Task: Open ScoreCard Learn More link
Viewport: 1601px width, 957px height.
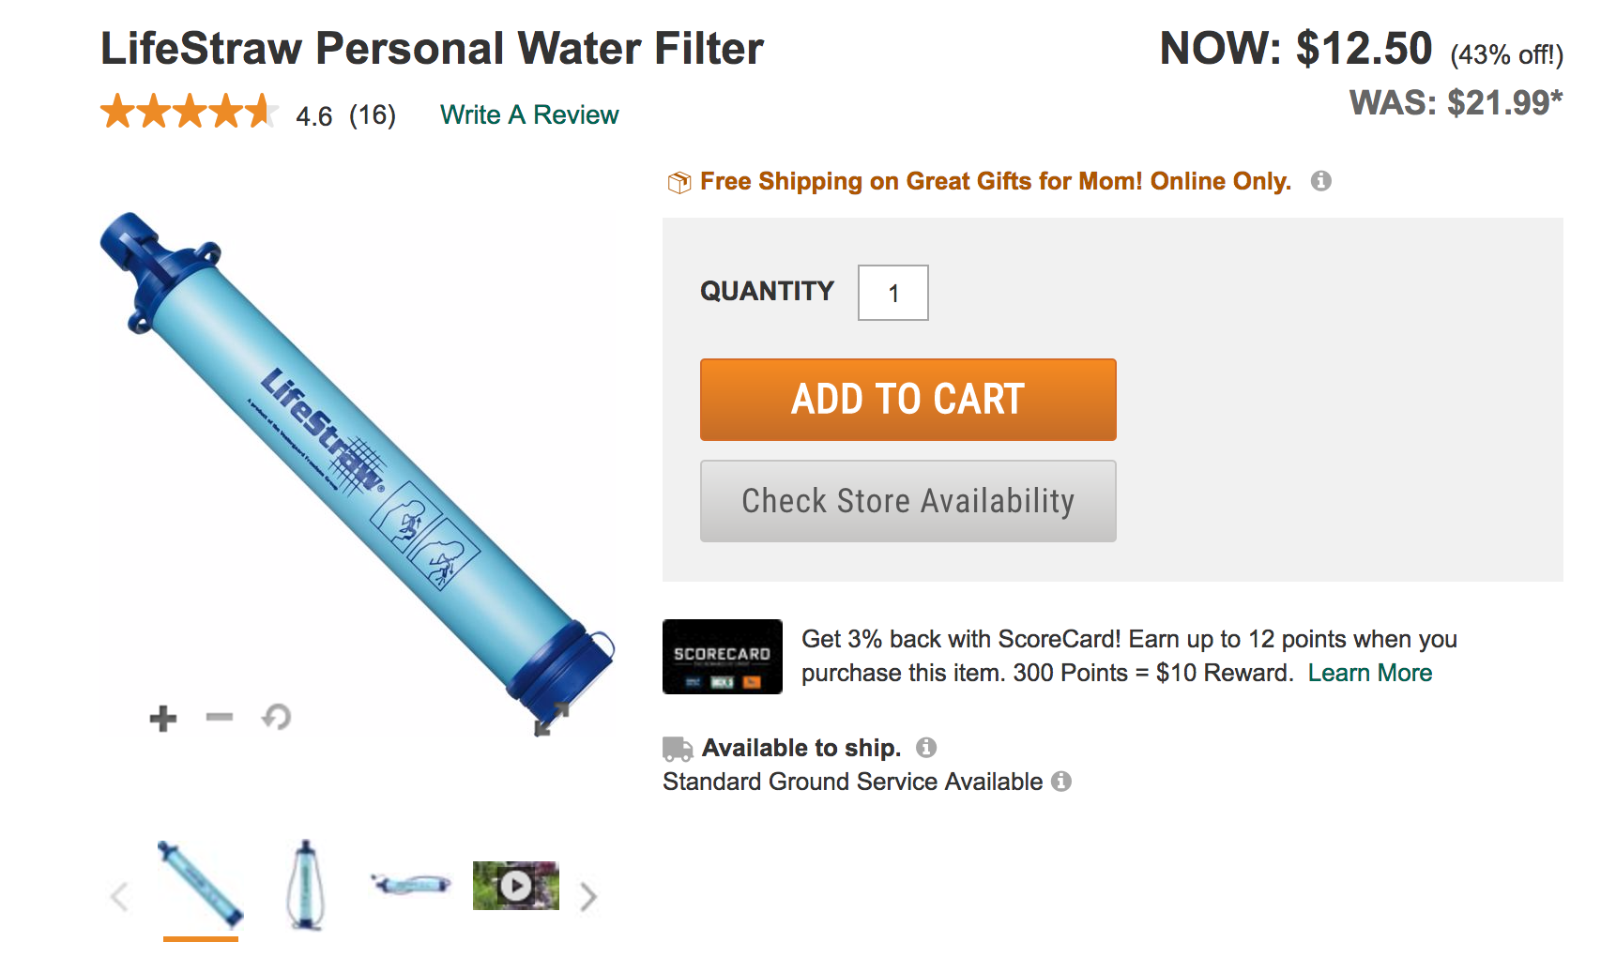Action: coord(1369,673)
